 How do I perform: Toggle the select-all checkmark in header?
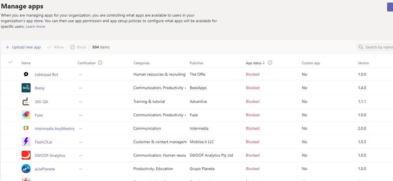pyautogui.click(x=11, y=62)
